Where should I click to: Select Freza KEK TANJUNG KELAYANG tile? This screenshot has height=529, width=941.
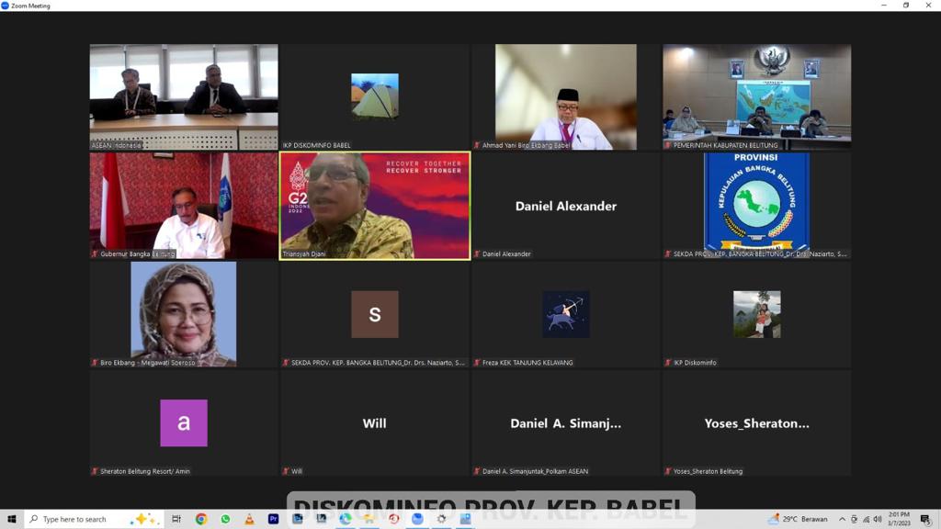point(566,314)
